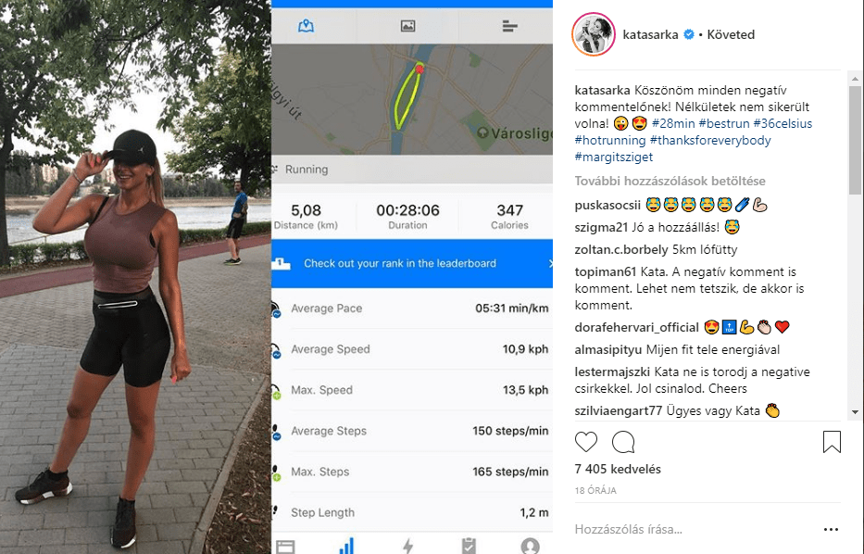
Task: Open the #margitsziget hashtag
Action: [614, 157]
